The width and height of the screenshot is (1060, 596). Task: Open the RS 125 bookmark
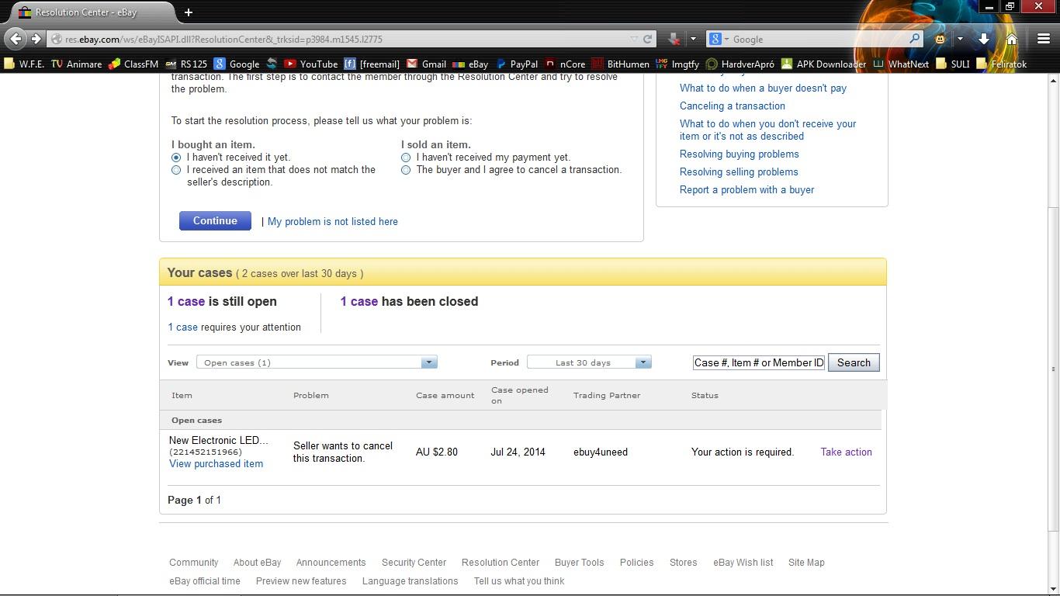(x=186, y=64)
